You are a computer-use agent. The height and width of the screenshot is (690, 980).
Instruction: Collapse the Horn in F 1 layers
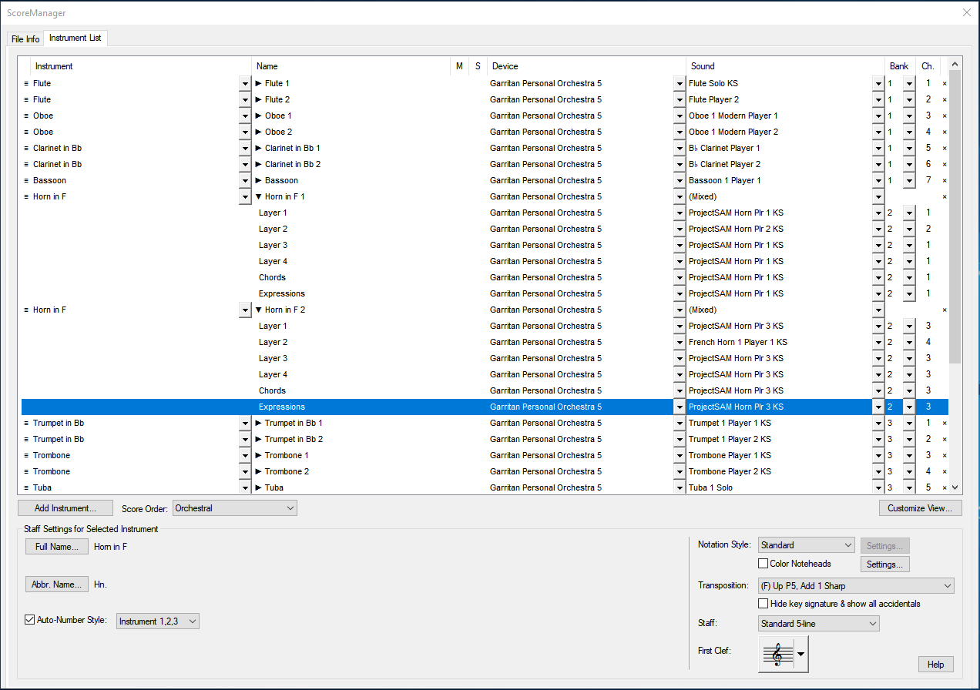click(259, 196)
